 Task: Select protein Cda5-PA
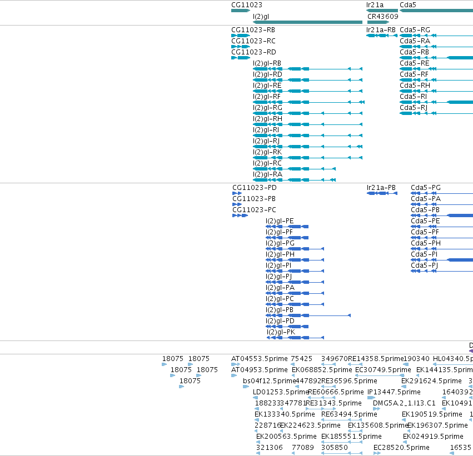442,204
